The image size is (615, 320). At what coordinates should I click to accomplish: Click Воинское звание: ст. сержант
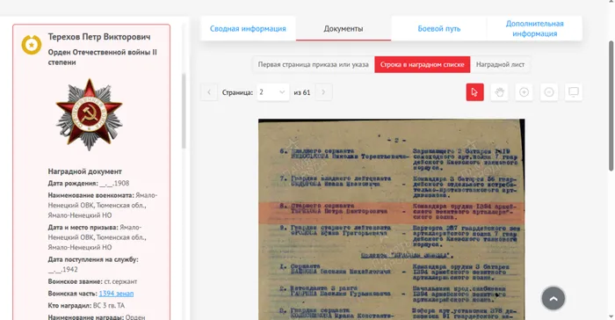point(92,281)
